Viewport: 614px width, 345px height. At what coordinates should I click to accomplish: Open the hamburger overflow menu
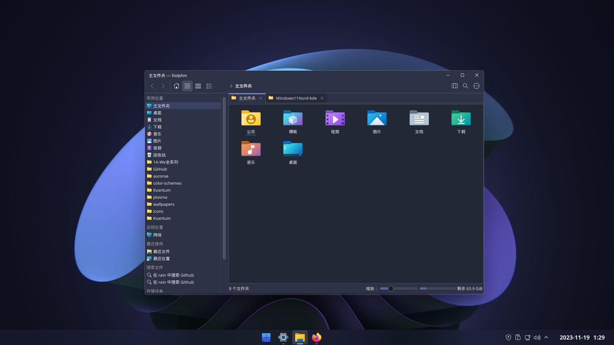pos(476,86)
